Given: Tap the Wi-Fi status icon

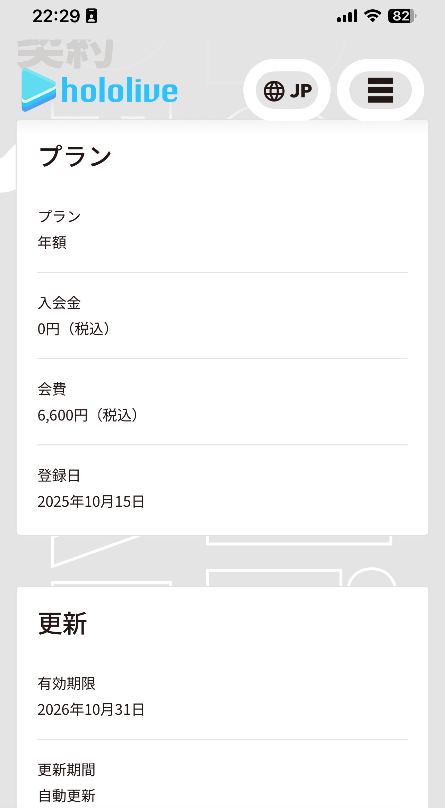Looking at the screenshot, I should pyautogui.click(x=373, y=16).
